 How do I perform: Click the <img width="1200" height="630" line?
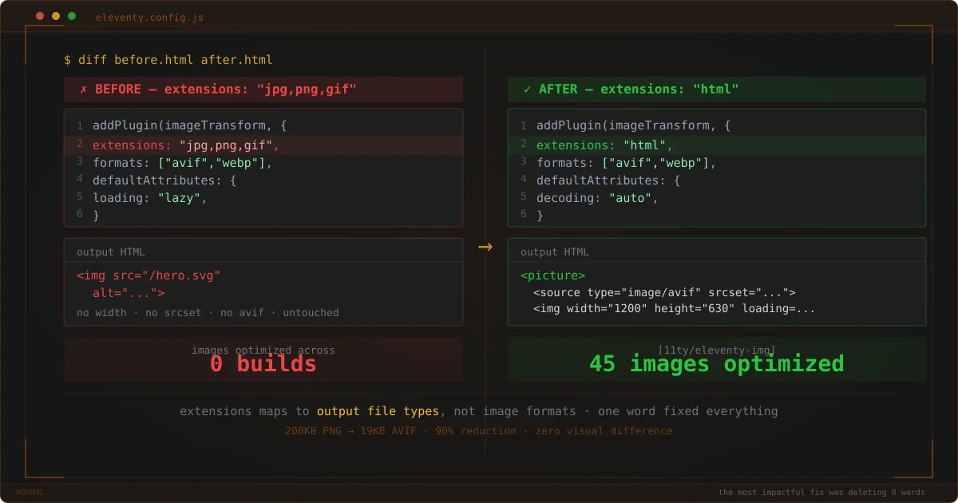(675, 308)
